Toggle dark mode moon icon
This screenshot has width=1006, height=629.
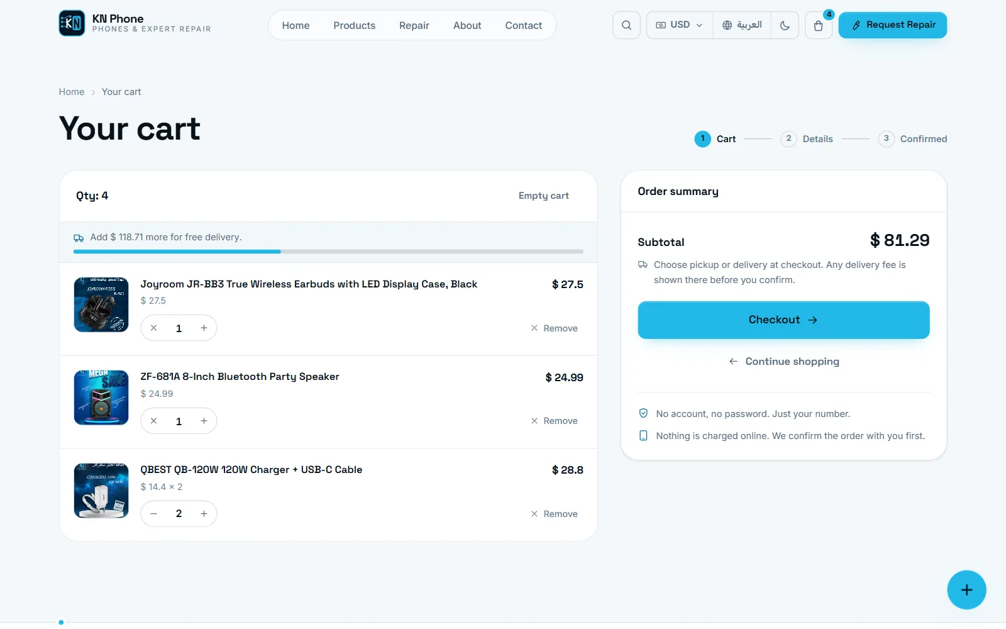pyautogui.click(x=785, y=25)
